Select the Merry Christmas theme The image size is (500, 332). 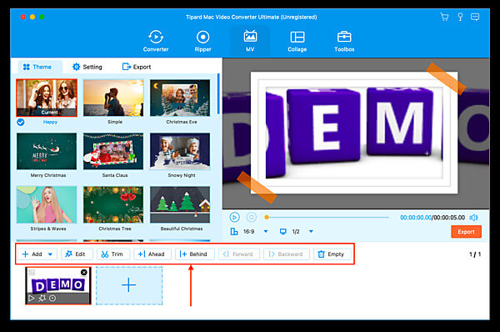click(47, 151)
